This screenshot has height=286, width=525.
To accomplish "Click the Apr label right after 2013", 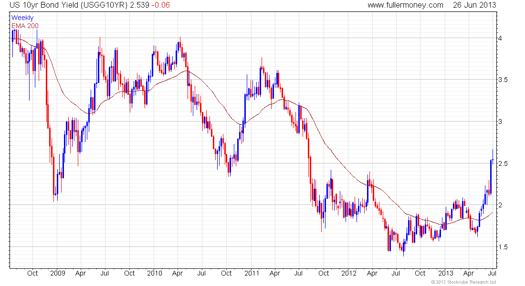I will [x=469, y=273].
